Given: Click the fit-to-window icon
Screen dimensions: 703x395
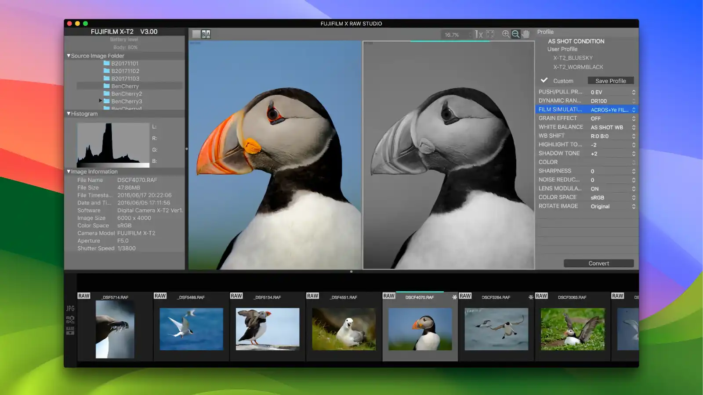Looking at the screenshot, I should point(490,34).
